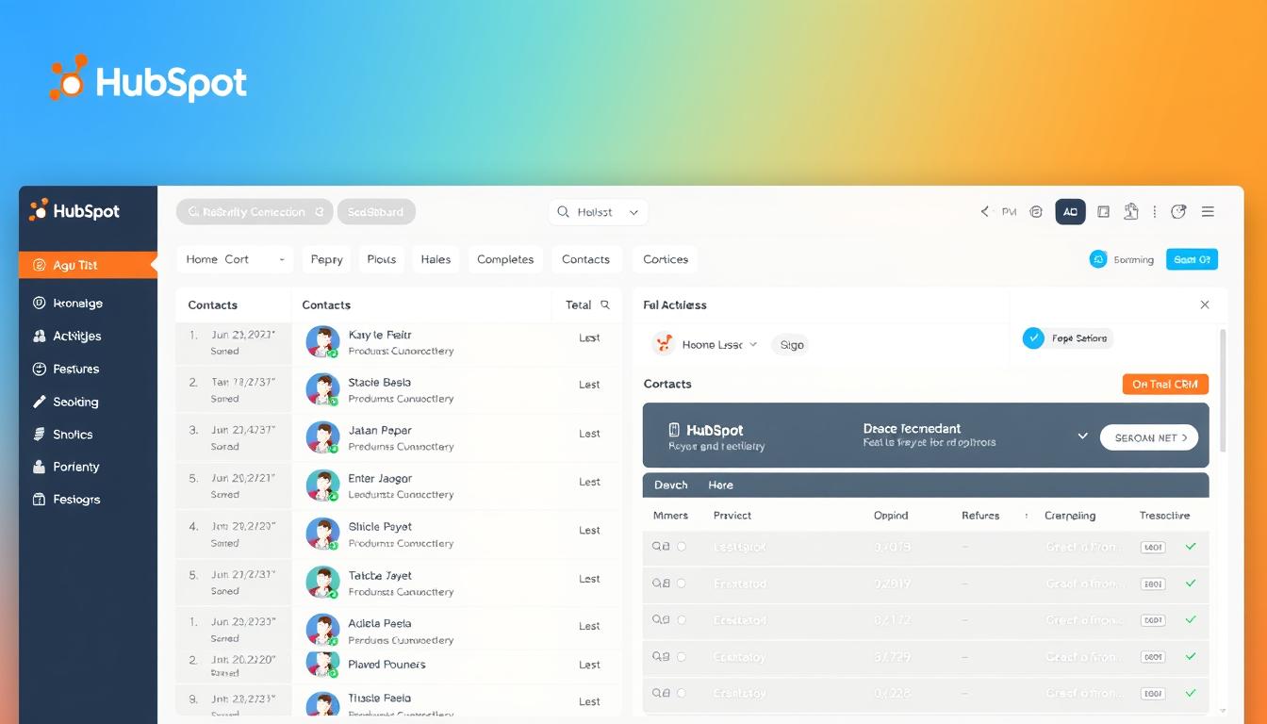Click the AD avatar badge in the top bar
The width and height of the screenshot is (1267, 724).
pos(1070,211)
